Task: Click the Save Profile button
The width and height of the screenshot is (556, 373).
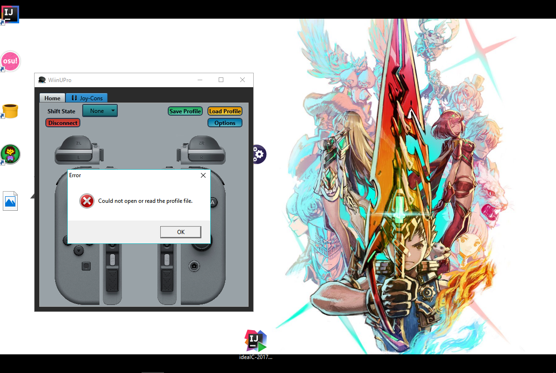Action: pyautogui.click(x=185, y=111)
